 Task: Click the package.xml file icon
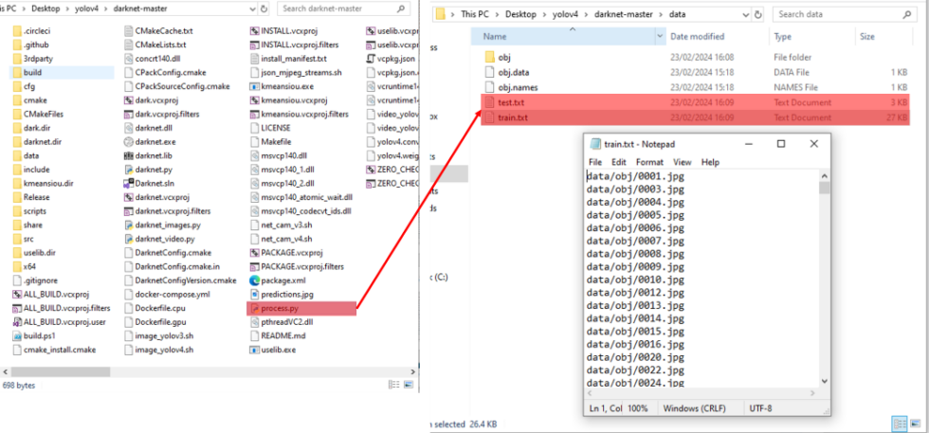pyautogui.click(x=254, y=280)
